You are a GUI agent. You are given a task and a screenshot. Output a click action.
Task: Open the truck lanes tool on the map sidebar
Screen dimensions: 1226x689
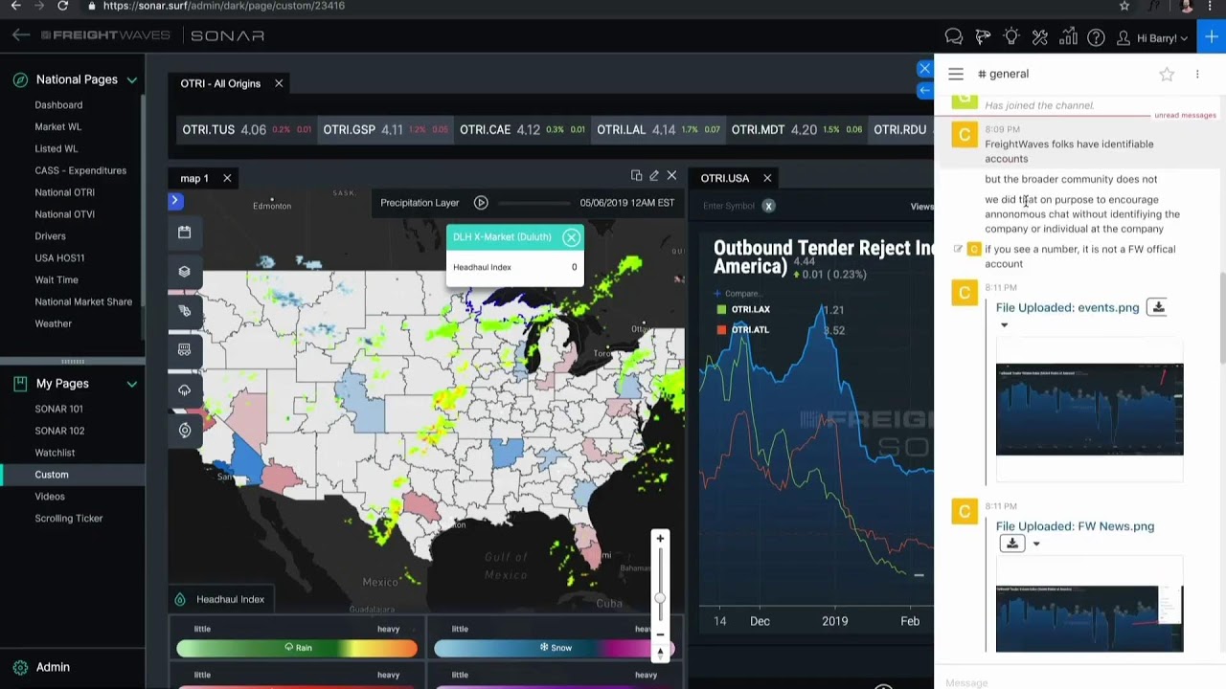(x=185, y=310)
